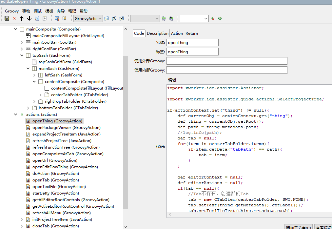Expand the bottomTabFolder node
The image size is (332, 229).
tap(28, 108)
